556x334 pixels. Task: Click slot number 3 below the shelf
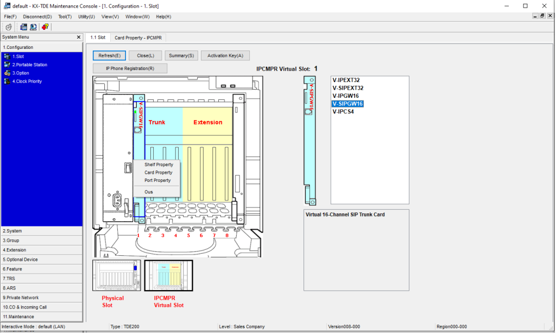163,236
